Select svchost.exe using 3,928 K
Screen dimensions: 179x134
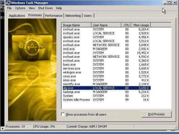point(107,33)
